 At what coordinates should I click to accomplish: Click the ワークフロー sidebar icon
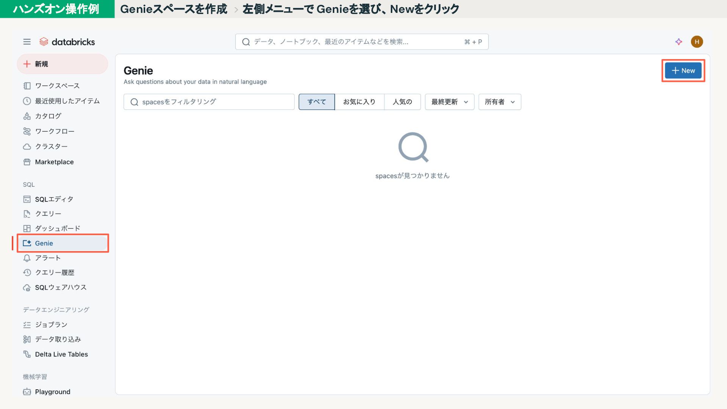(27, 131)
